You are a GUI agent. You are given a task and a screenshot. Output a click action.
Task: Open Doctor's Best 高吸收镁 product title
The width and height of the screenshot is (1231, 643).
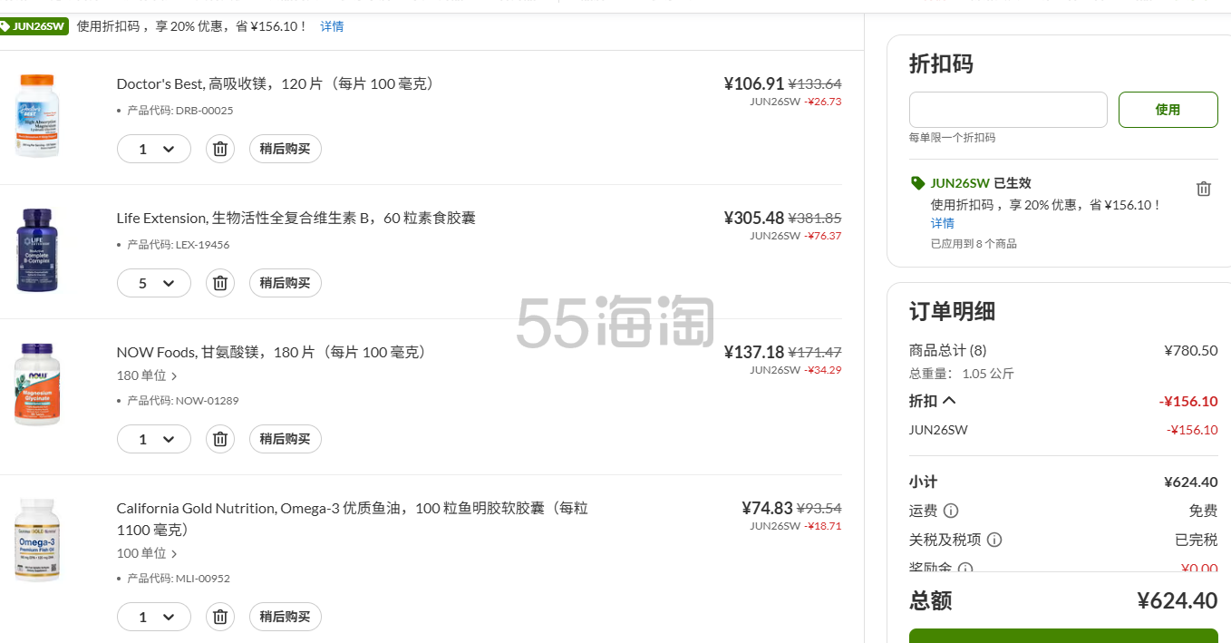pos(276,83)
